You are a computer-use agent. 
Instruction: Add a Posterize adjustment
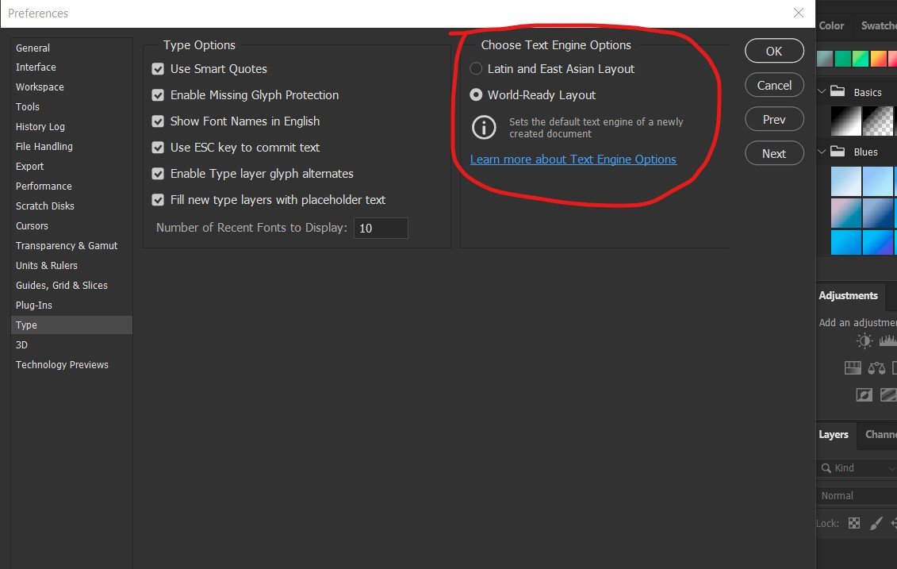tap(888, 394)
